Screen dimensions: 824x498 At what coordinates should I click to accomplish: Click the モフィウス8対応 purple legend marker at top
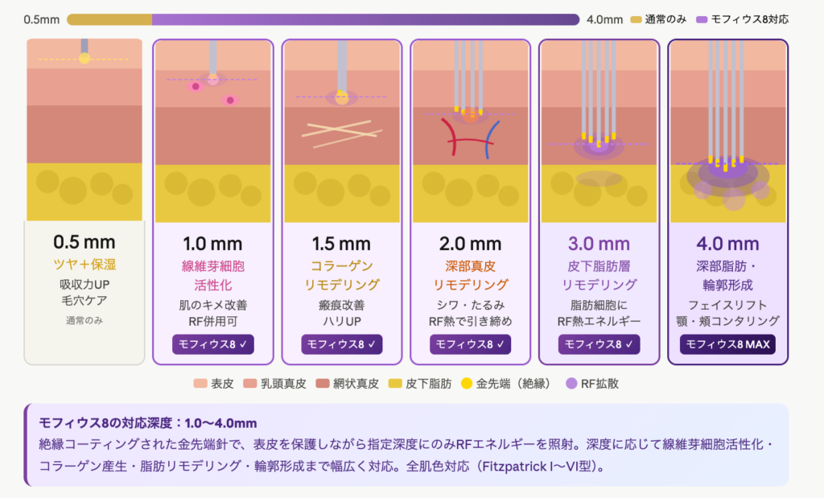(702, 19)
